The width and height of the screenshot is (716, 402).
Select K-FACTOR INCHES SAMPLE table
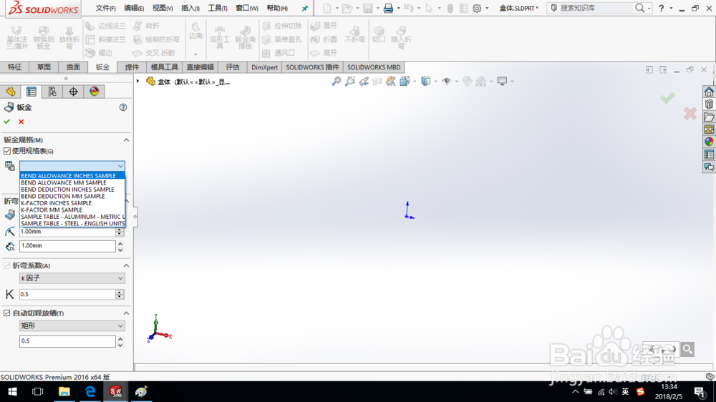[72, 203]
